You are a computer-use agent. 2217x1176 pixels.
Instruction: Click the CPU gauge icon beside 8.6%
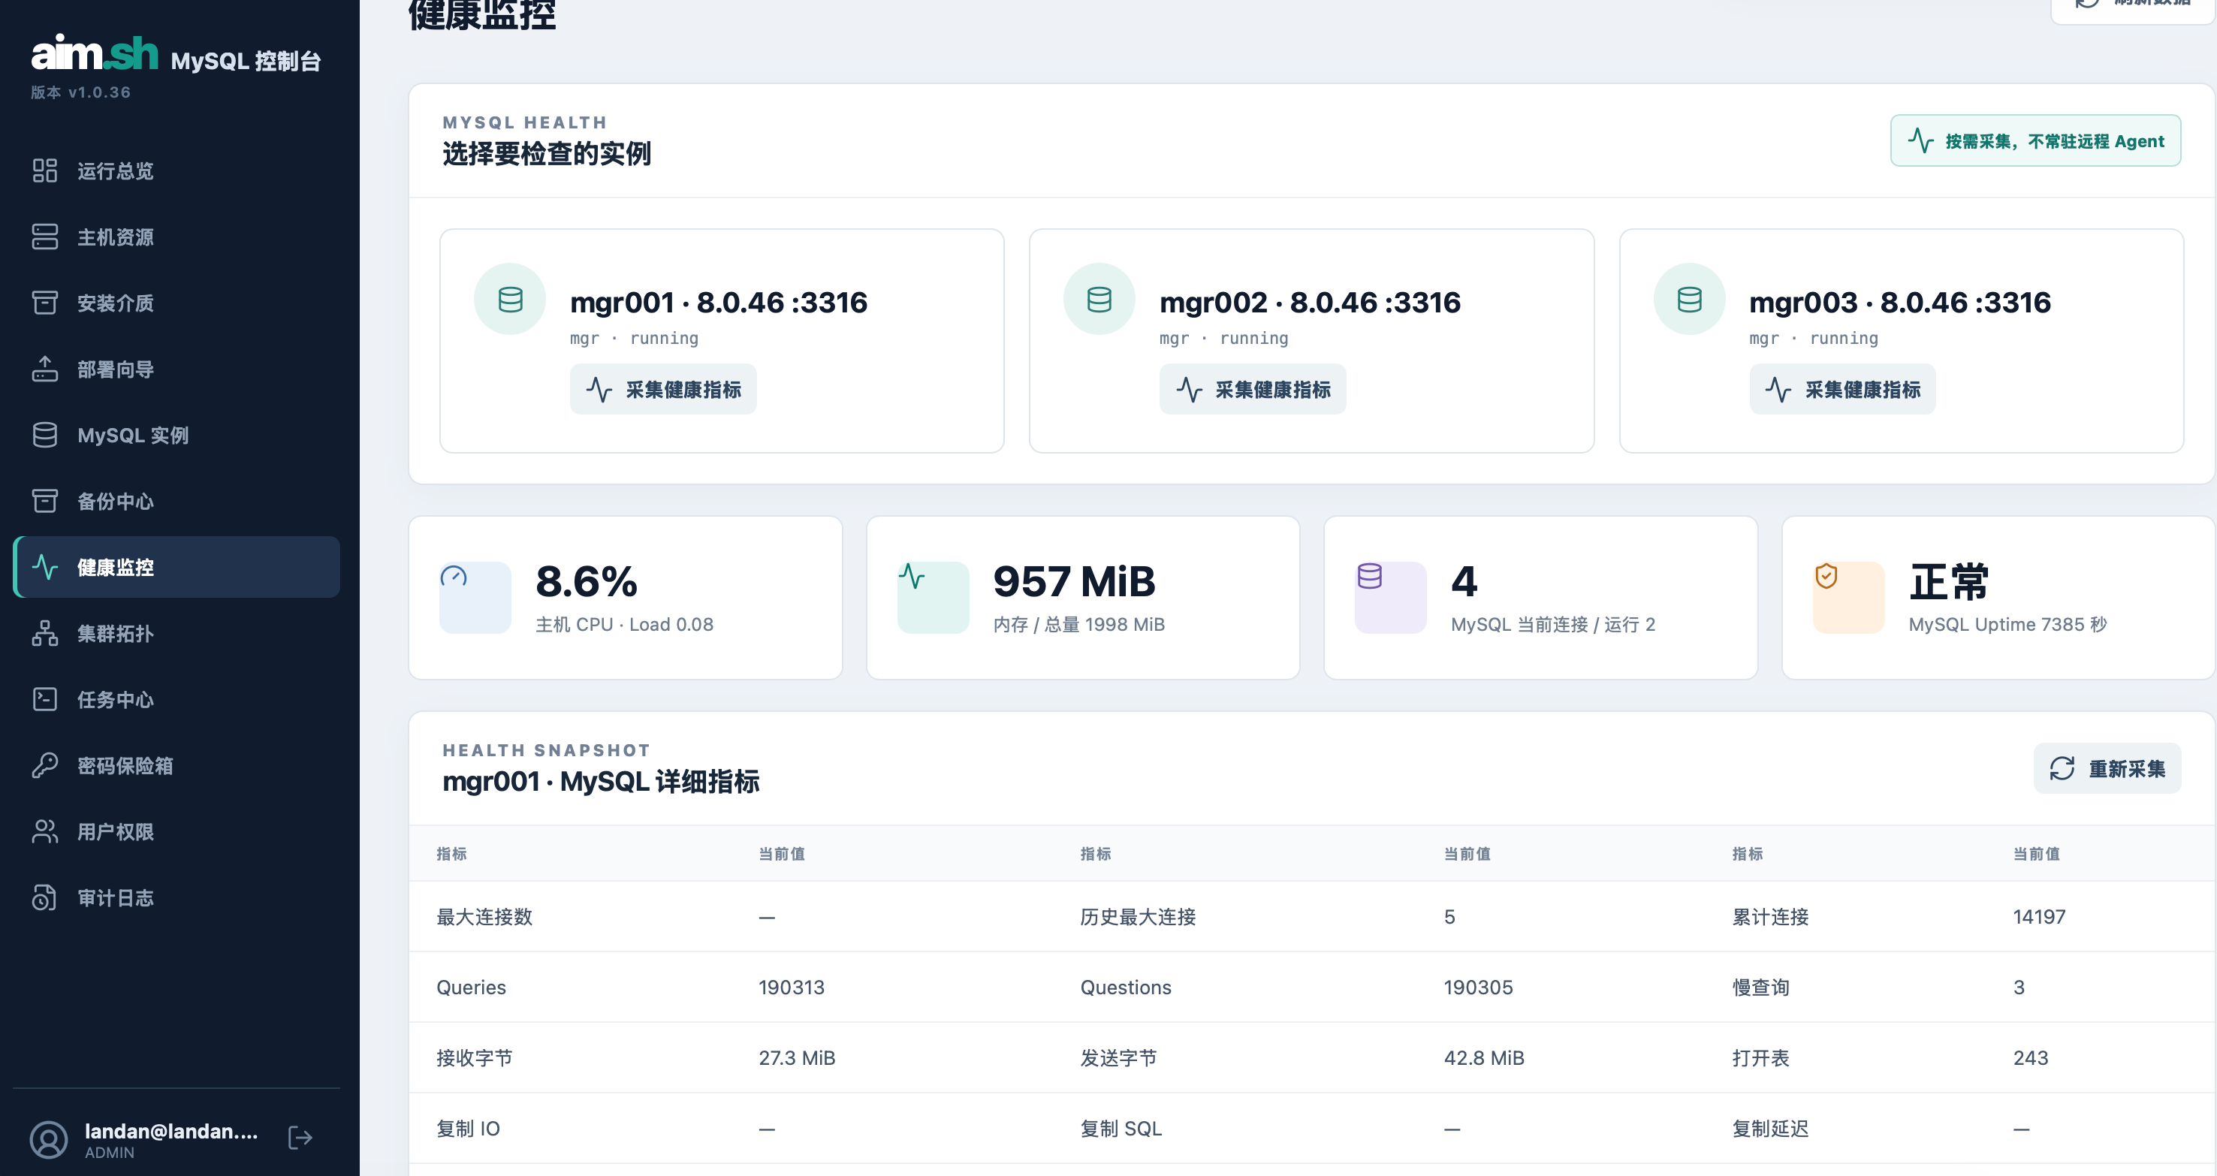(x=454, y=577)
